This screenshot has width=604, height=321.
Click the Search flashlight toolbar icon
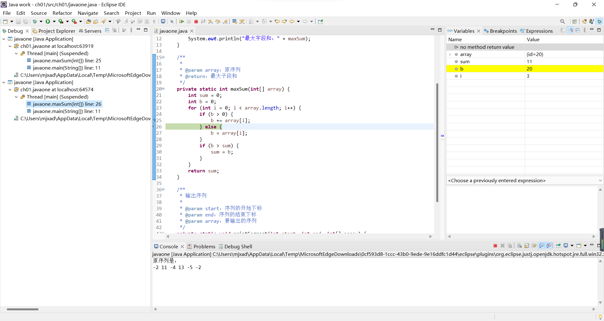[103, 21]
